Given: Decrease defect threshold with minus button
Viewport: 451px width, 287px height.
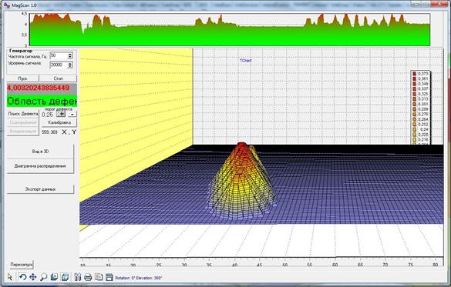Looking at the screenshot, I should [72, 114].
